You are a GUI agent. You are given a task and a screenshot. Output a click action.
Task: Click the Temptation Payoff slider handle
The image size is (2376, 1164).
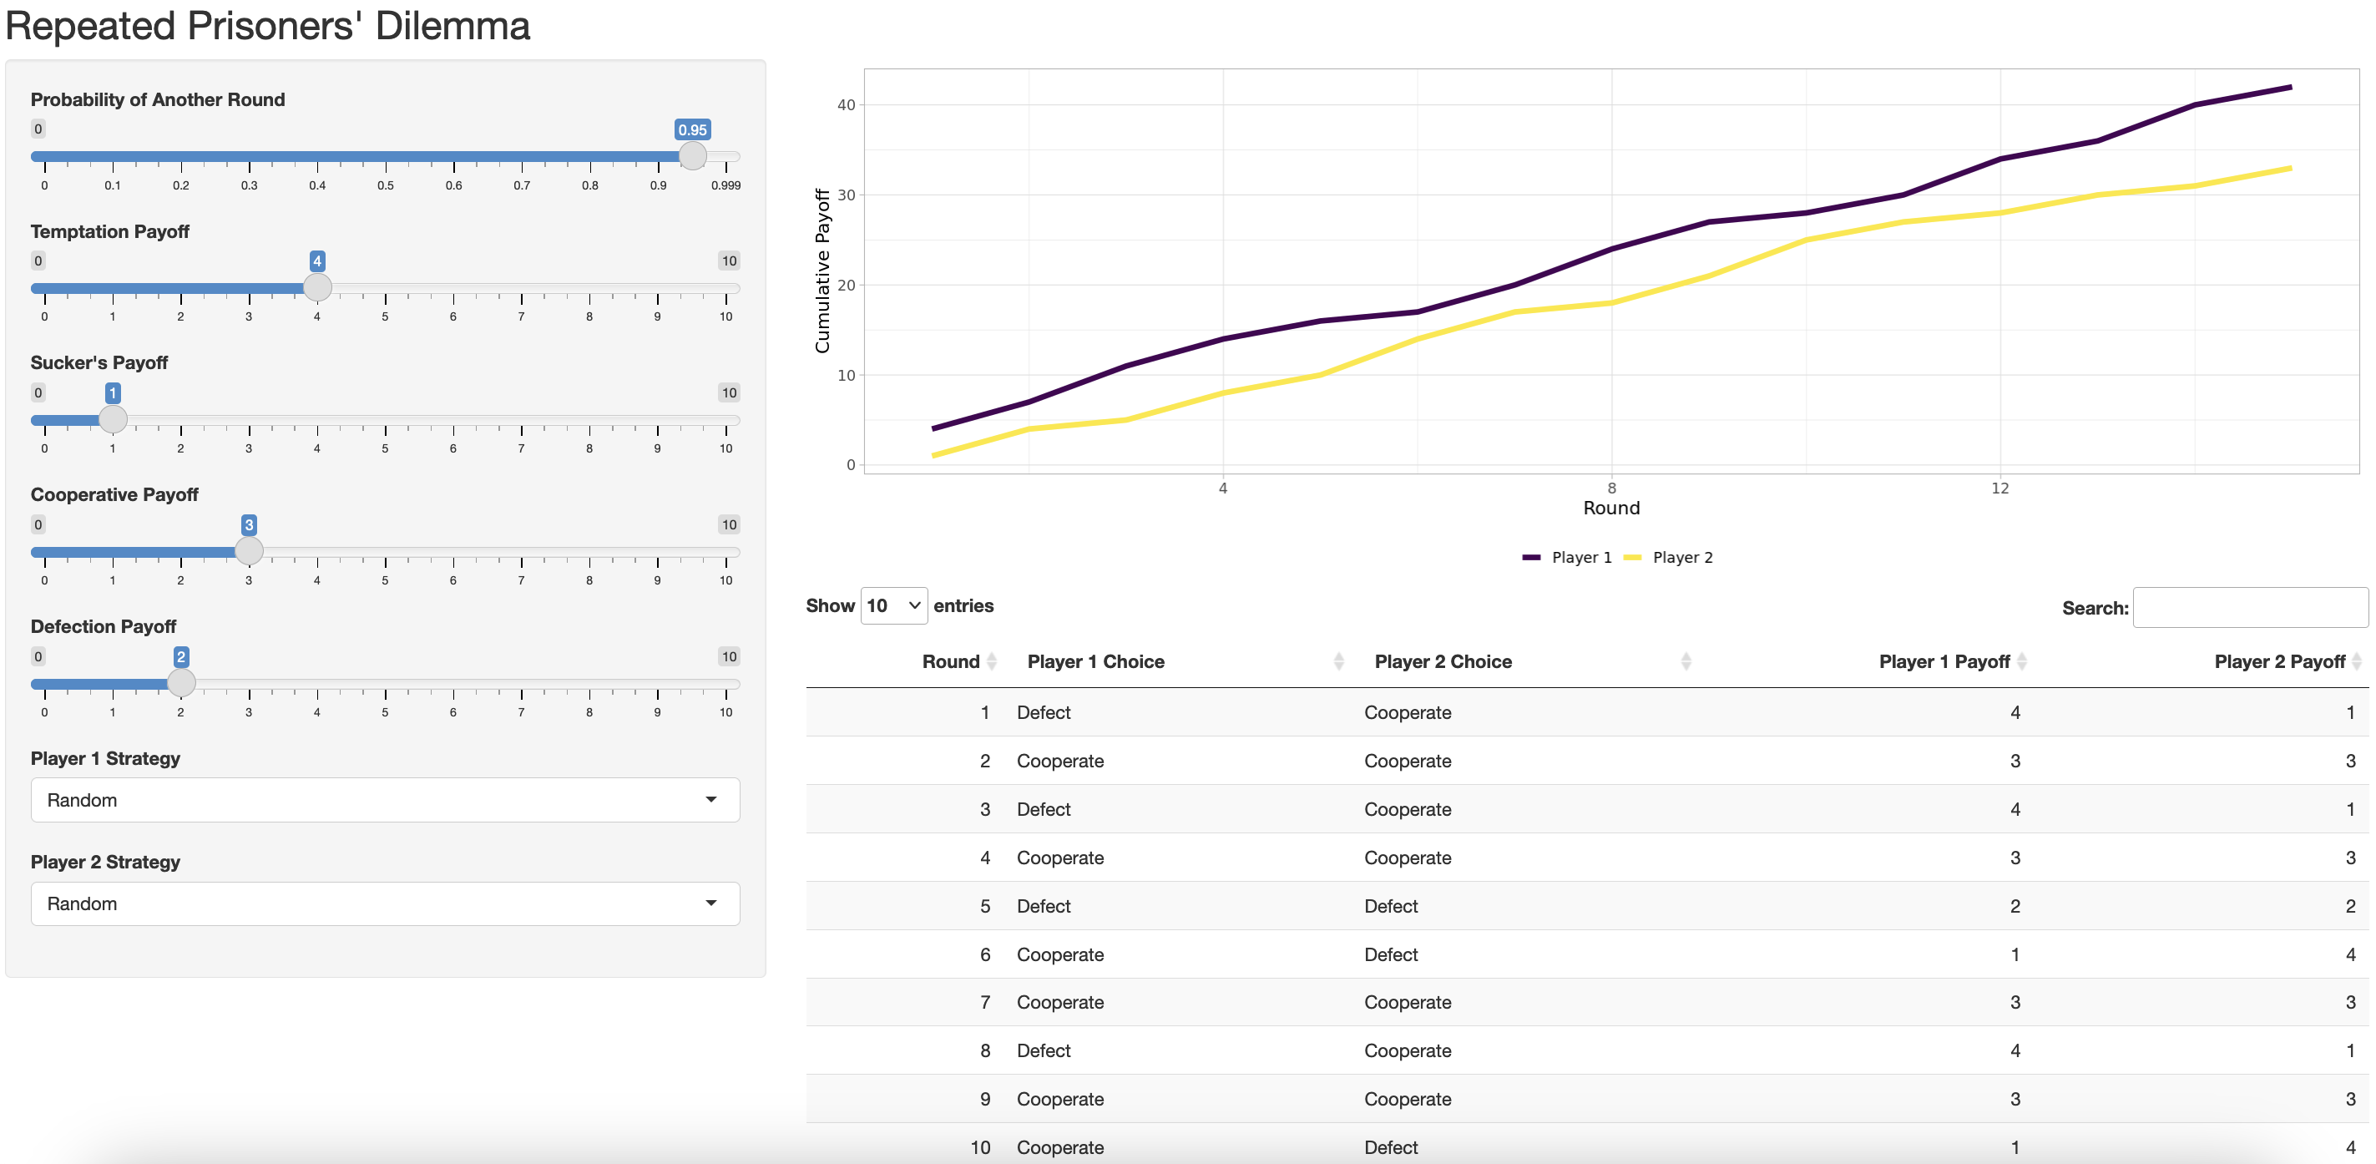tap(317, 288)
